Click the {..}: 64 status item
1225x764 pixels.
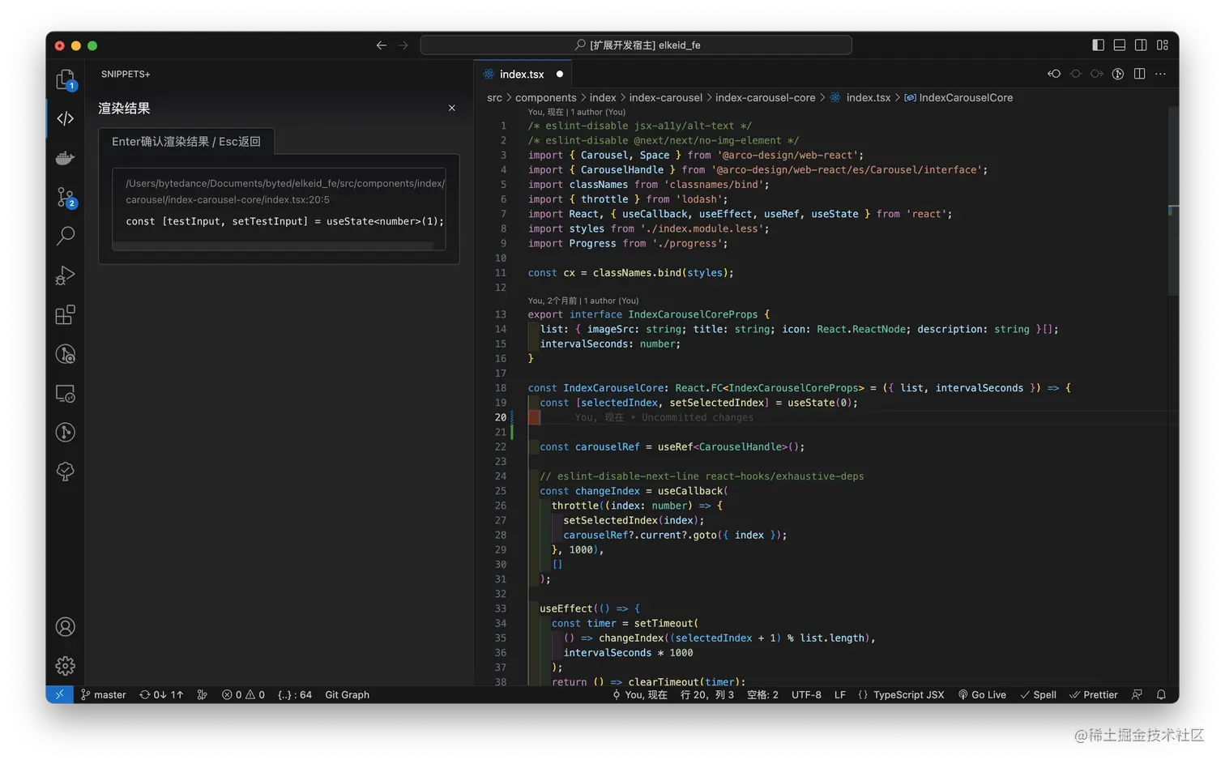click(x=295, y=694)
